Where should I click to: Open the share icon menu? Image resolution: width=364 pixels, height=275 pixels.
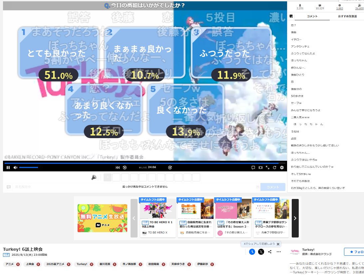click(x=270, y=252)
